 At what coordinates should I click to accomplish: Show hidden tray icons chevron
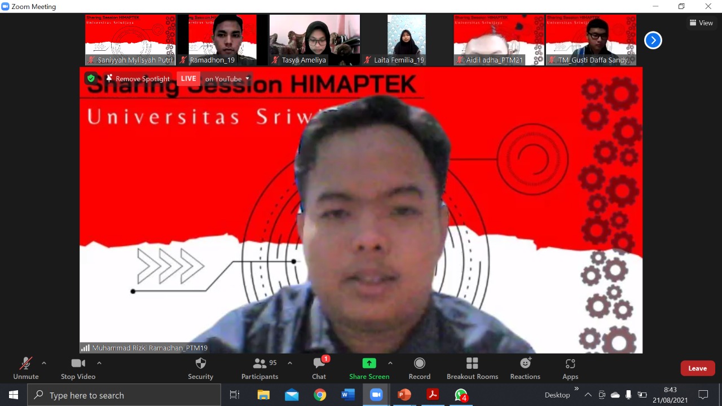click(588, 395)
